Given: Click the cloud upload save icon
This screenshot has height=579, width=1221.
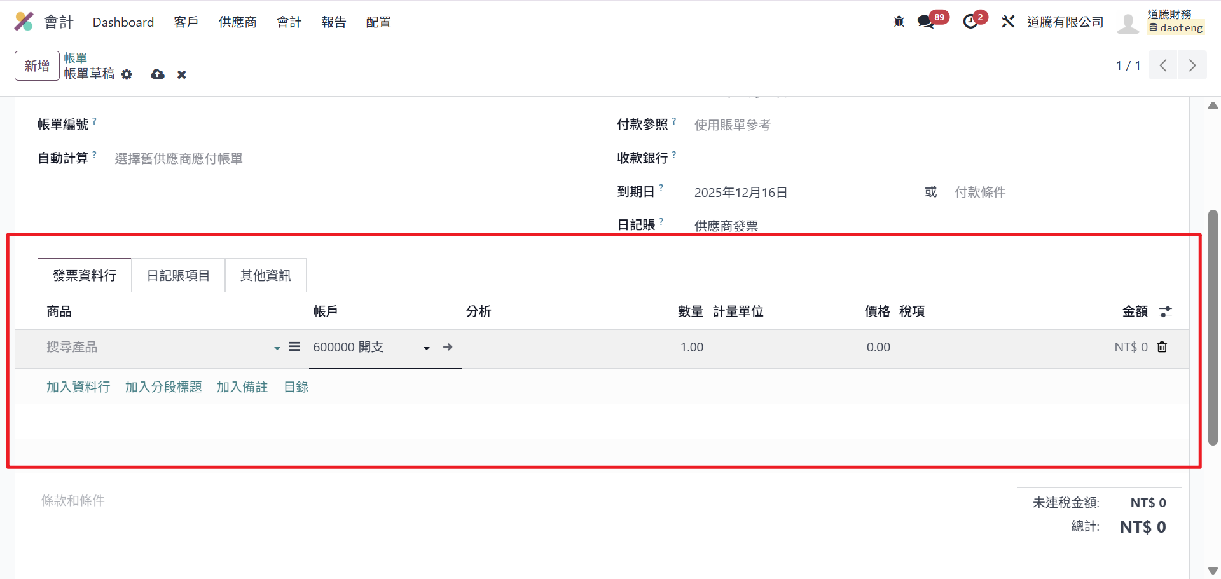Looking at the screenshot, I should click(158, 74).
